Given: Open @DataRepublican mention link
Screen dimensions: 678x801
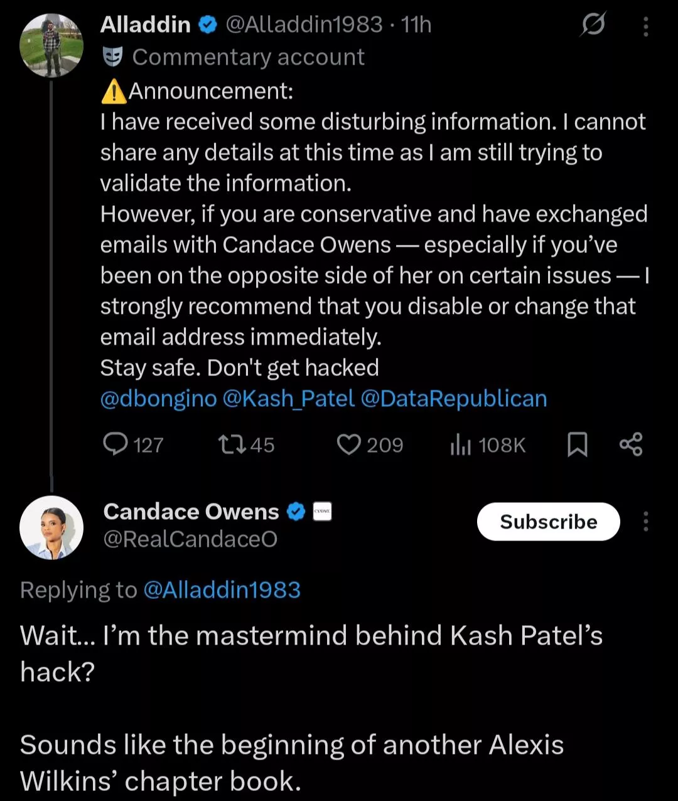Looking at the screenshot, I should coord(454,399).
